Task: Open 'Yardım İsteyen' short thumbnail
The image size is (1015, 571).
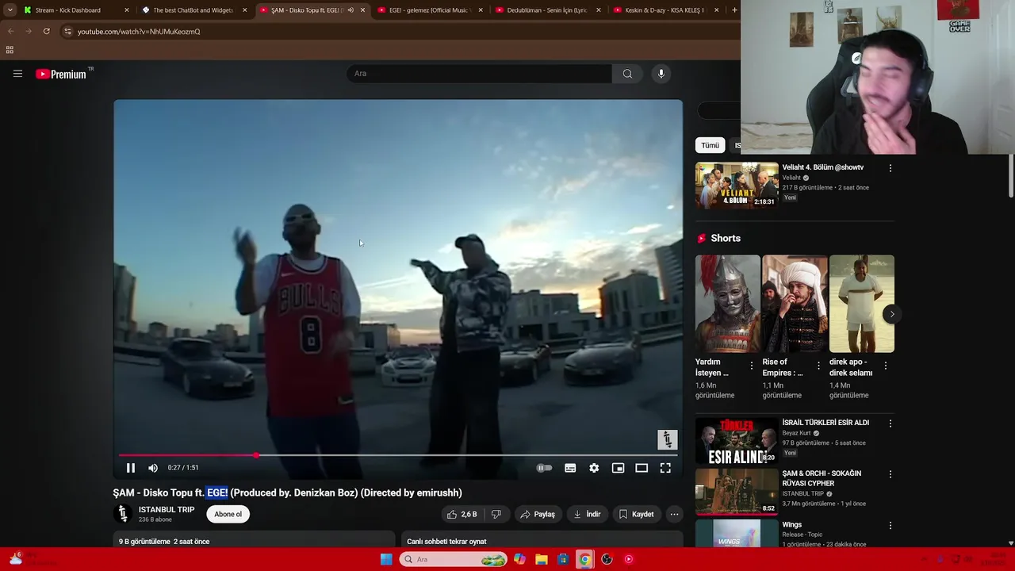Action: coord(727,304)
